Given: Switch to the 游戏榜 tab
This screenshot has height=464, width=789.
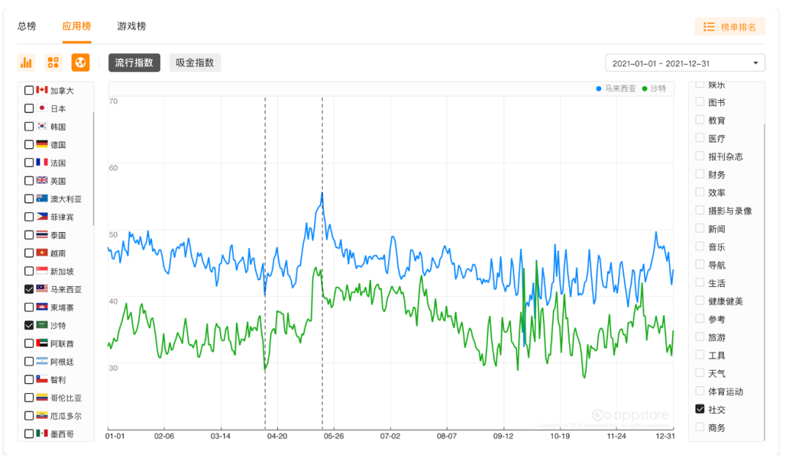Looking at the screenshot, I should pos(131,26).
